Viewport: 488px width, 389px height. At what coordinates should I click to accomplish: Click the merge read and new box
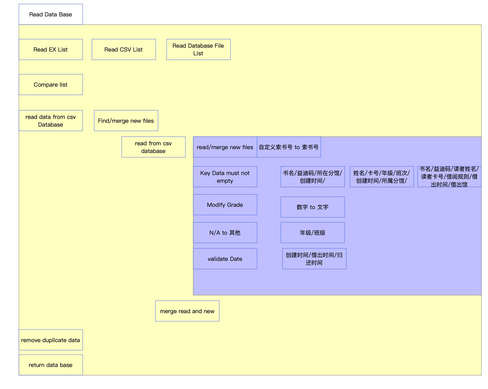(187, 311)
